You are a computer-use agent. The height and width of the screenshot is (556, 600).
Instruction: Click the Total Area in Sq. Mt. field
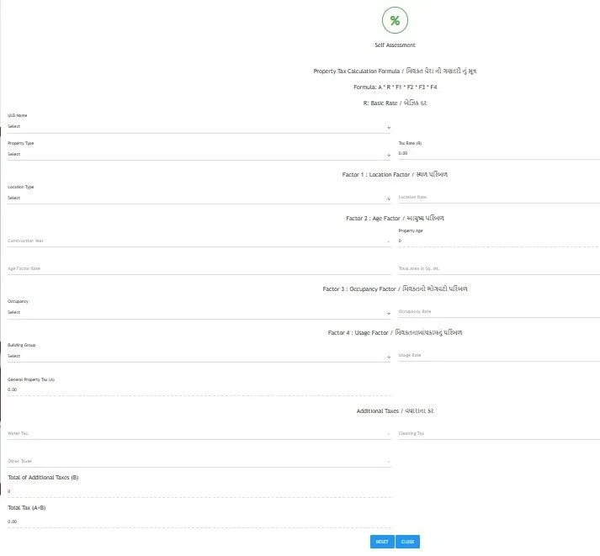tap(496, 268)
